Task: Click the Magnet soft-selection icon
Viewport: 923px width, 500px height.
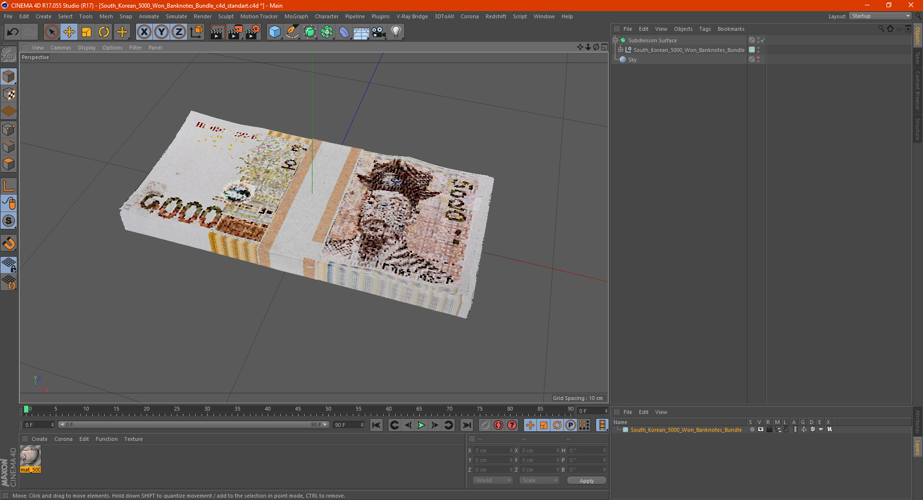Action: tap(9, 243)
